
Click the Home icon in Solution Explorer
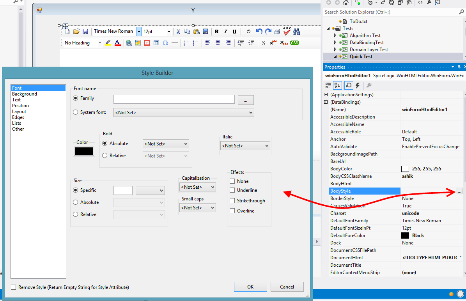pos(346,2)
